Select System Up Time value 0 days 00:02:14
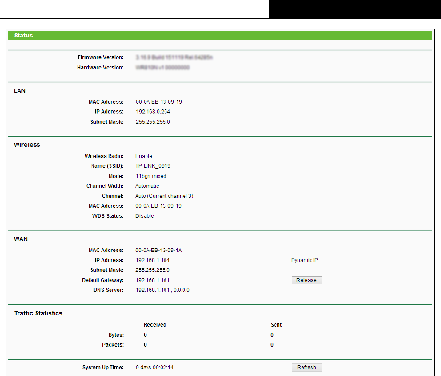This screenshot has width=441, height=376. pyautogui.click(x=155, y=367)
